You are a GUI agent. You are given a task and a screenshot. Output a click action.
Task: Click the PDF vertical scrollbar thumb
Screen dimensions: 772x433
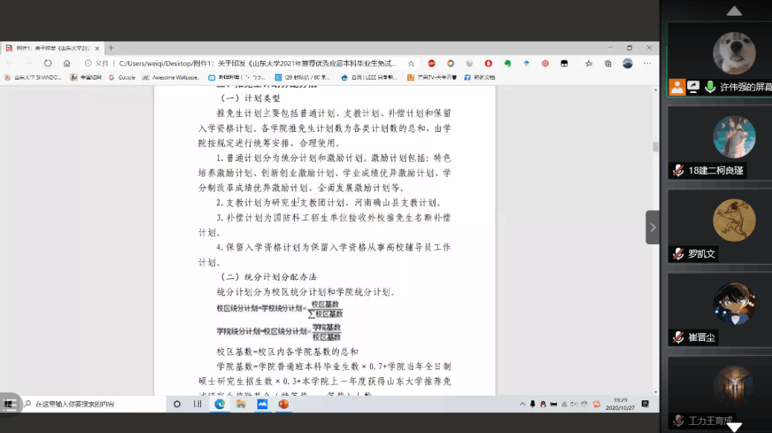(x=656, y=147)
